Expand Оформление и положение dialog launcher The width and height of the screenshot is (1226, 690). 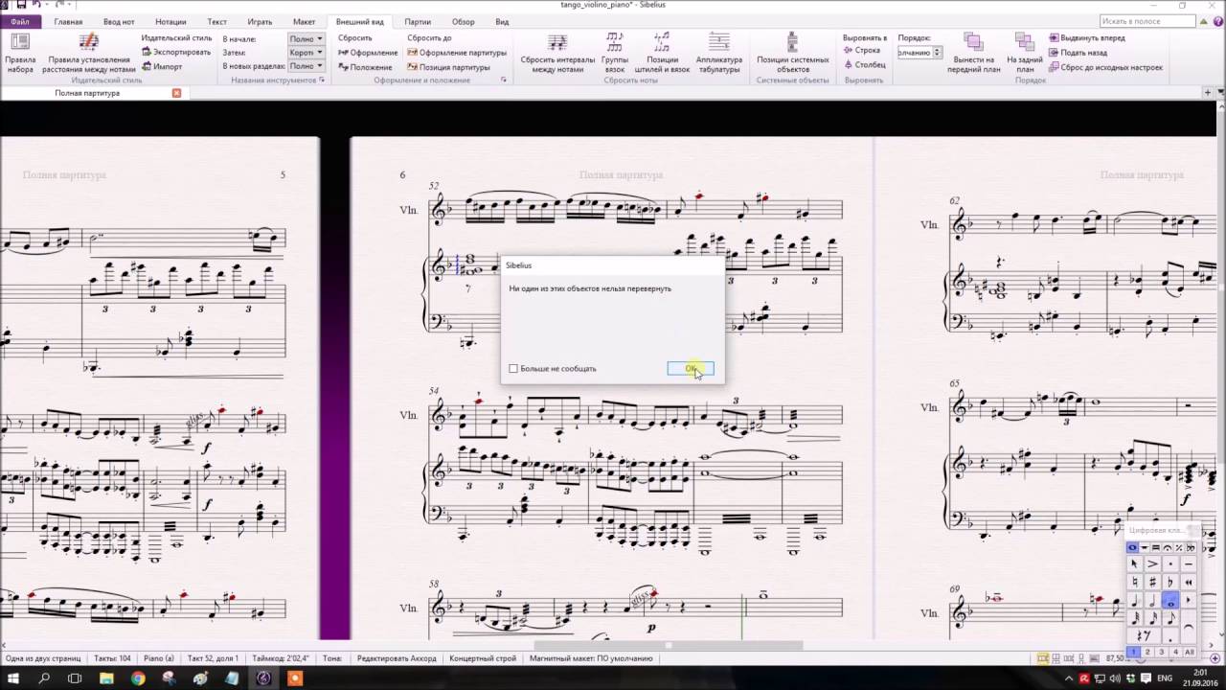click(504, 80)
